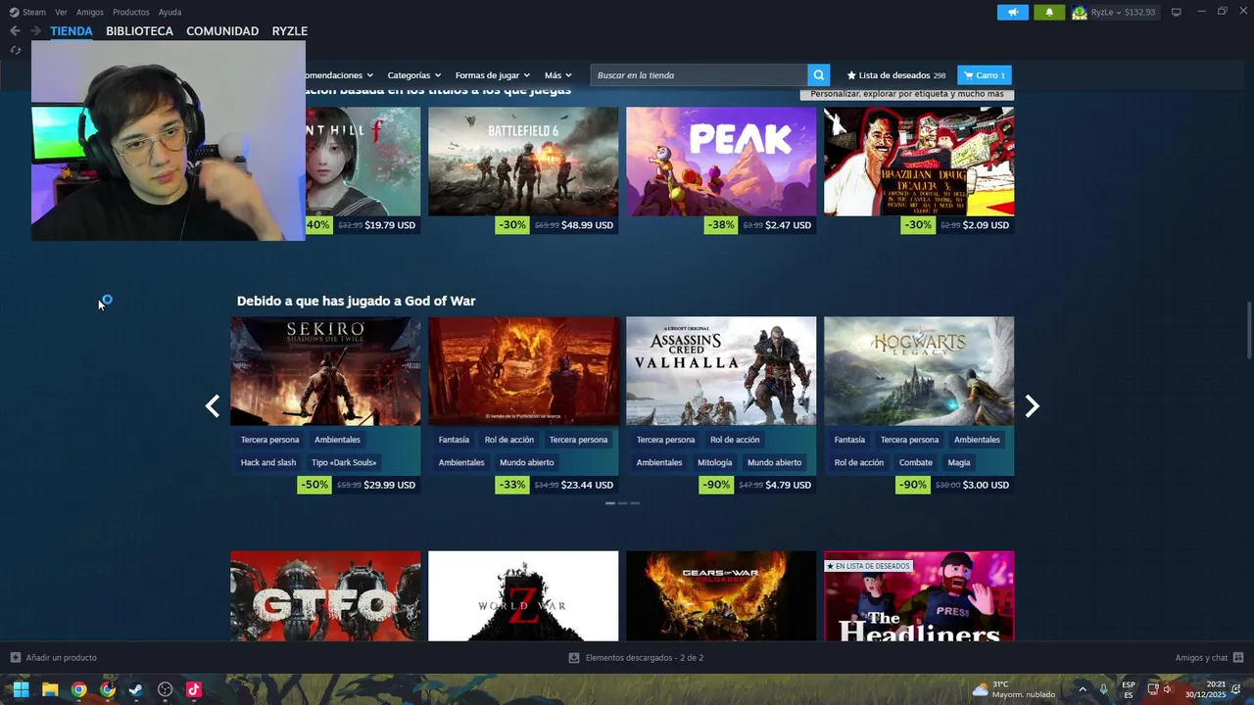Open friends and chat icon
Image resolution: width=1254 pixels, height=705 pixels.
point(1238,658)
